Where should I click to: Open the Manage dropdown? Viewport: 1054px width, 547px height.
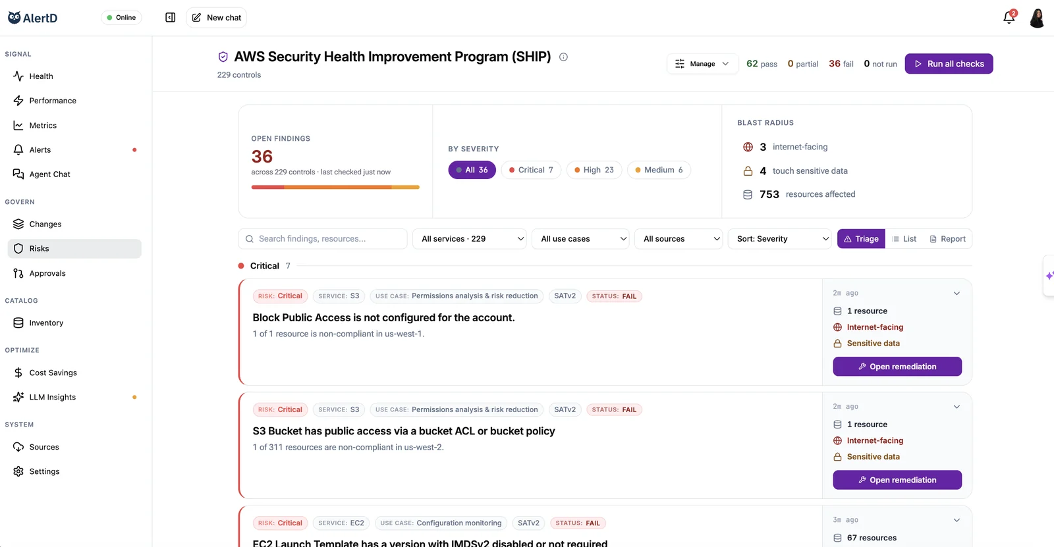click(702, 64)
